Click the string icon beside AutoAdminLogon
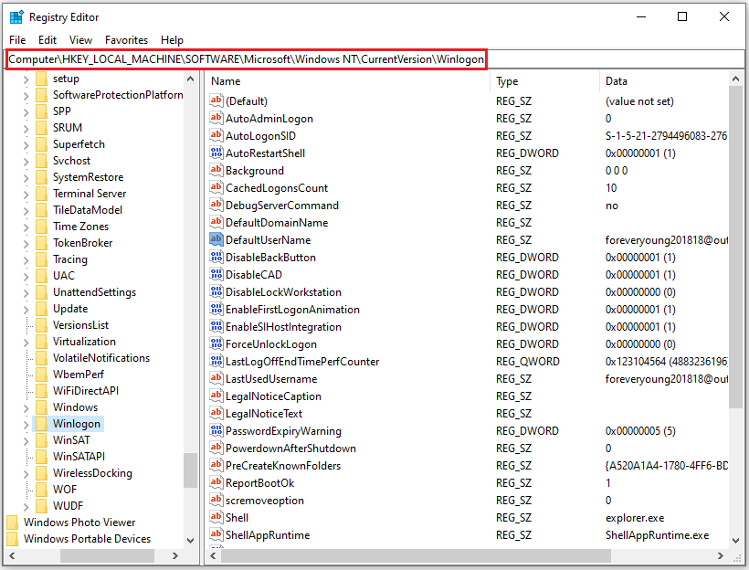Viewport: 749px width, 570px height. click(x=215, y=118)
